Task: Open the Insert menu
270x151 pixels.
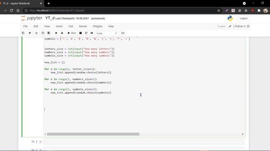Action: click(59, 26)
